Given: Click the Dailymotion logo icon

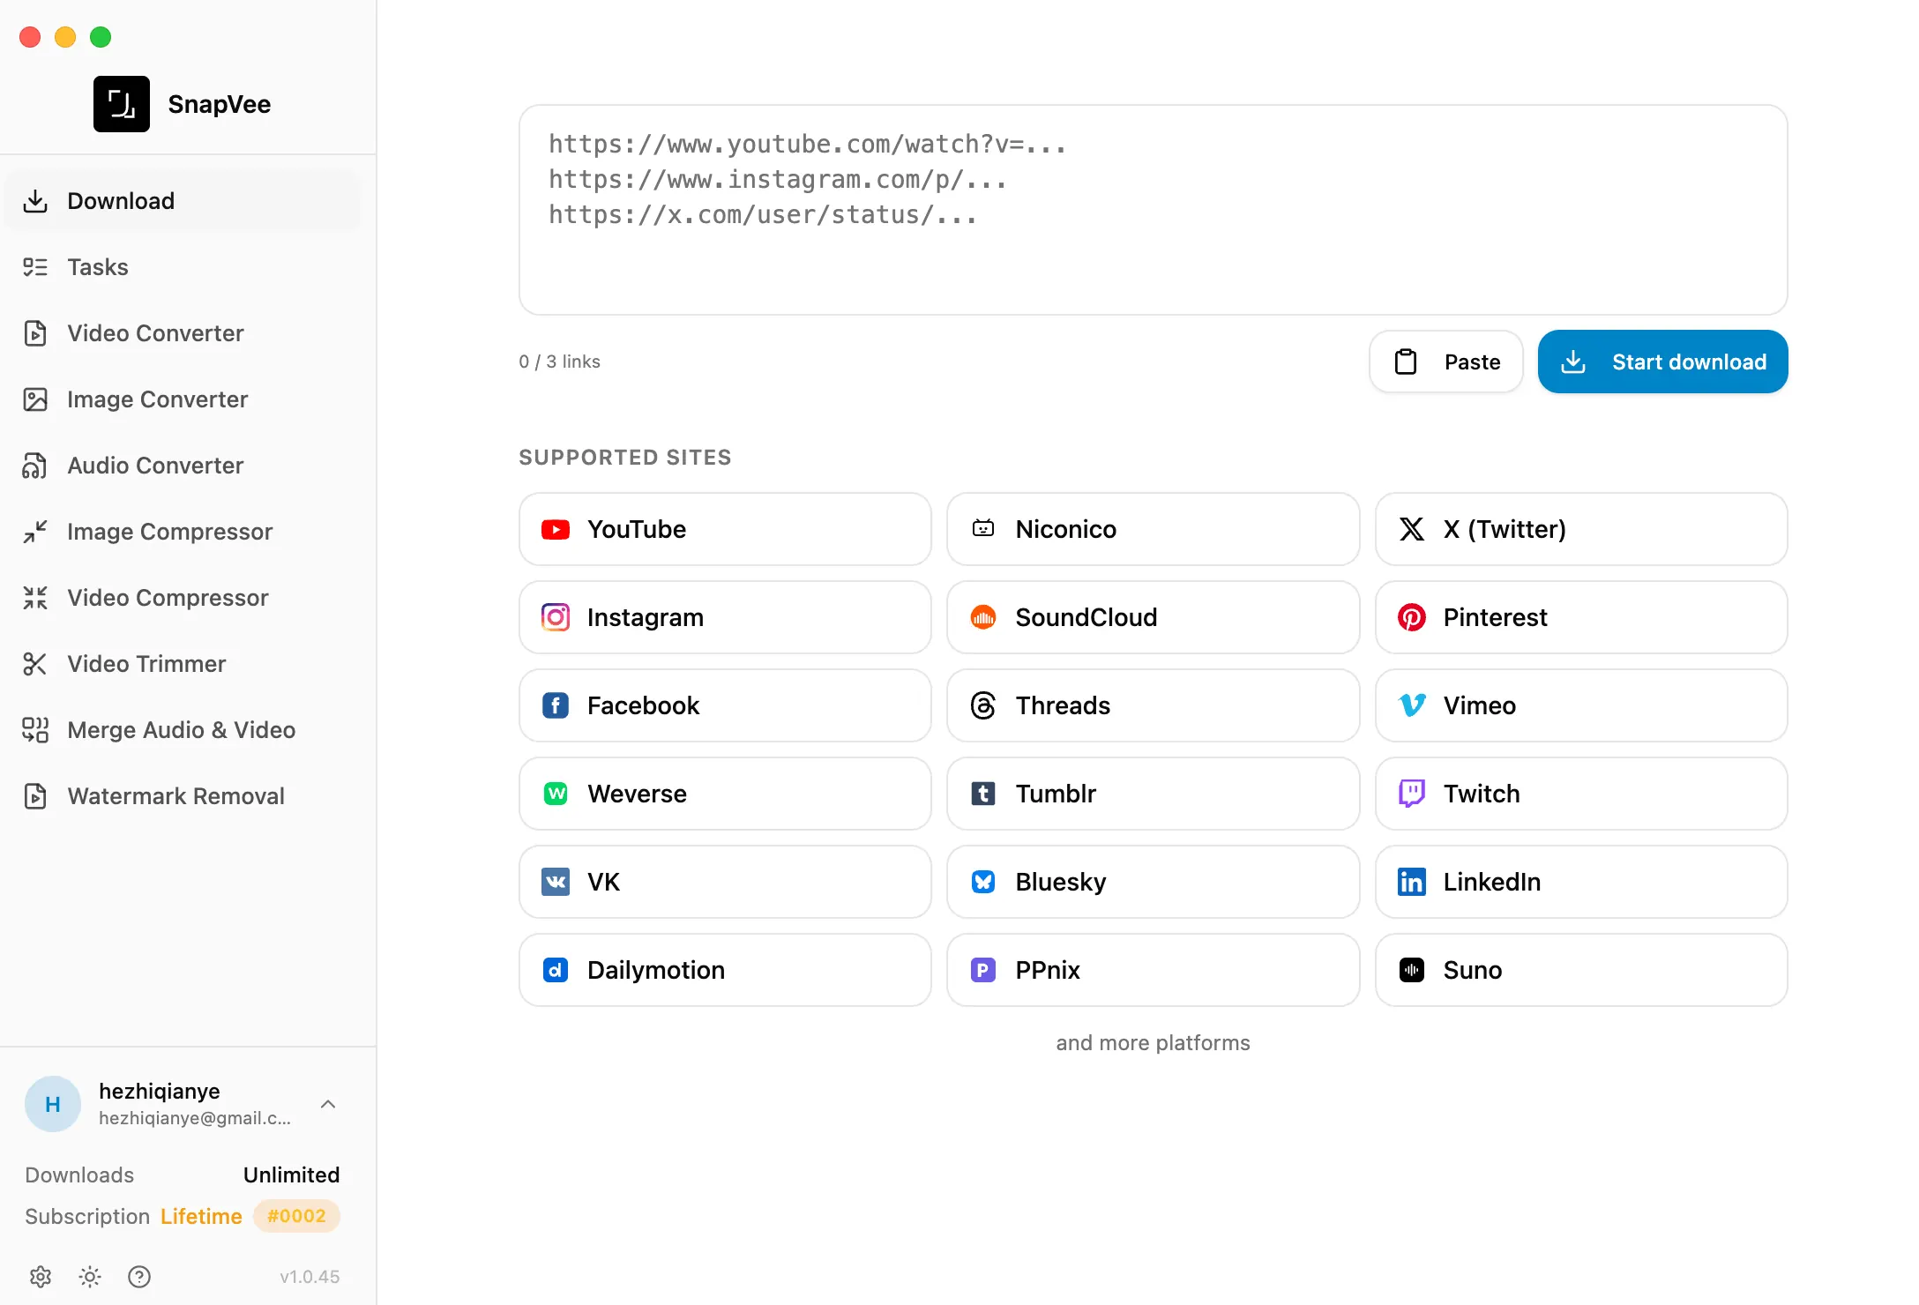Looking at the screenshot, I should coord(556,970).
